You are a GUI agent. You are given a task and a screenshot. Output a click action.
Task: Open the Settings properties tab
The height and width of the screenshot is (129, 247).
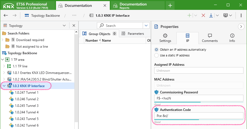pyautogui.click(x=165, y=38)
